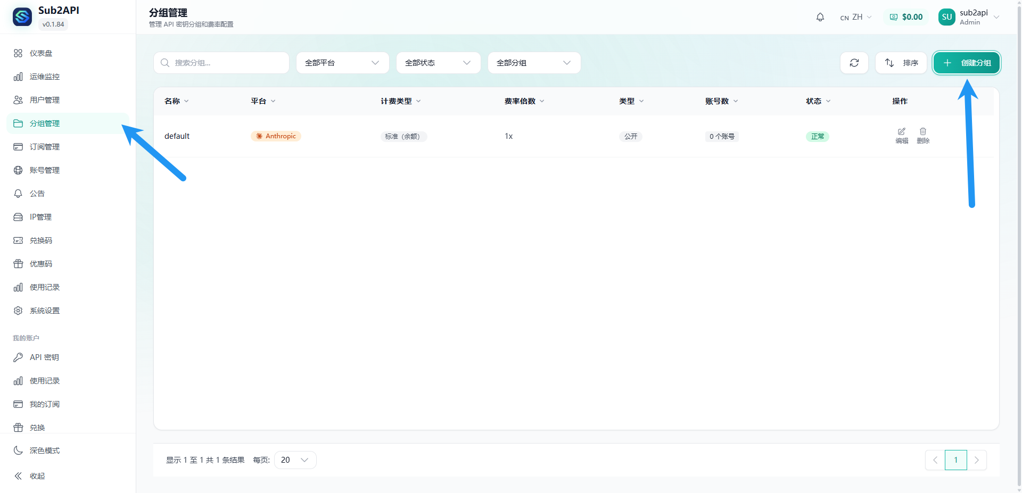
Task: Open the 排序 sort options
Action: click(x=901, y=63)
